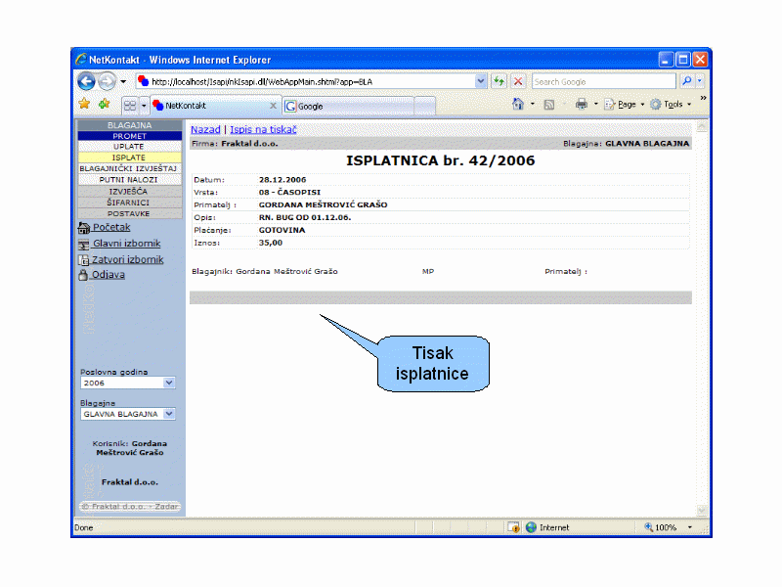Open PUTNI NALOZI menu item

pyautogui.click(x=129, y=180)
